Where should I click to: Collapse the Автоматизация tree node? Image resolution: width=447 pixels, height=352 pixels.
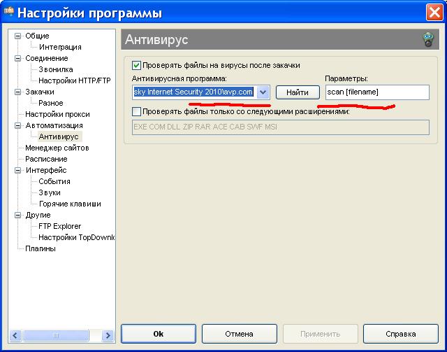click(18, 125)
